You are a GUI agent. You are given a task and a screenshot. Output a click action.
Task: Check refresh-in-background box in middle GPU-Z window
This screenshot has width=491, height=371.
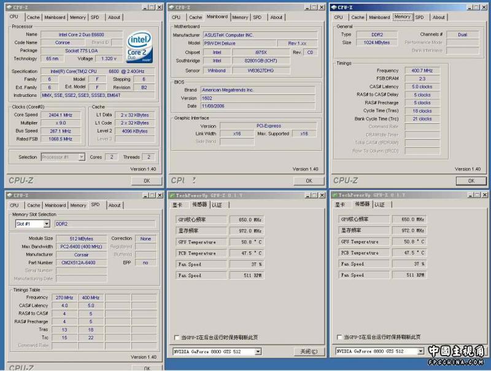click(x=177, y=337)
